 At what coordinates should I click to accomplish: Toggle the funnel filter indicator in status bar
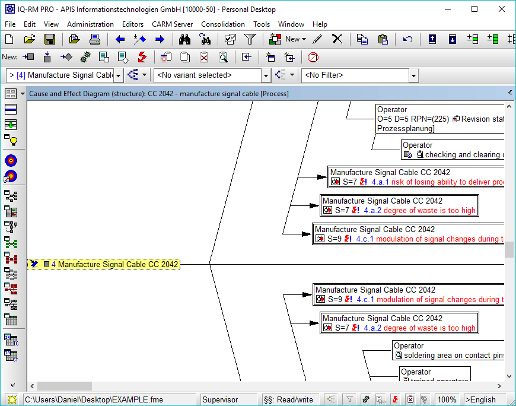point(349,399)
